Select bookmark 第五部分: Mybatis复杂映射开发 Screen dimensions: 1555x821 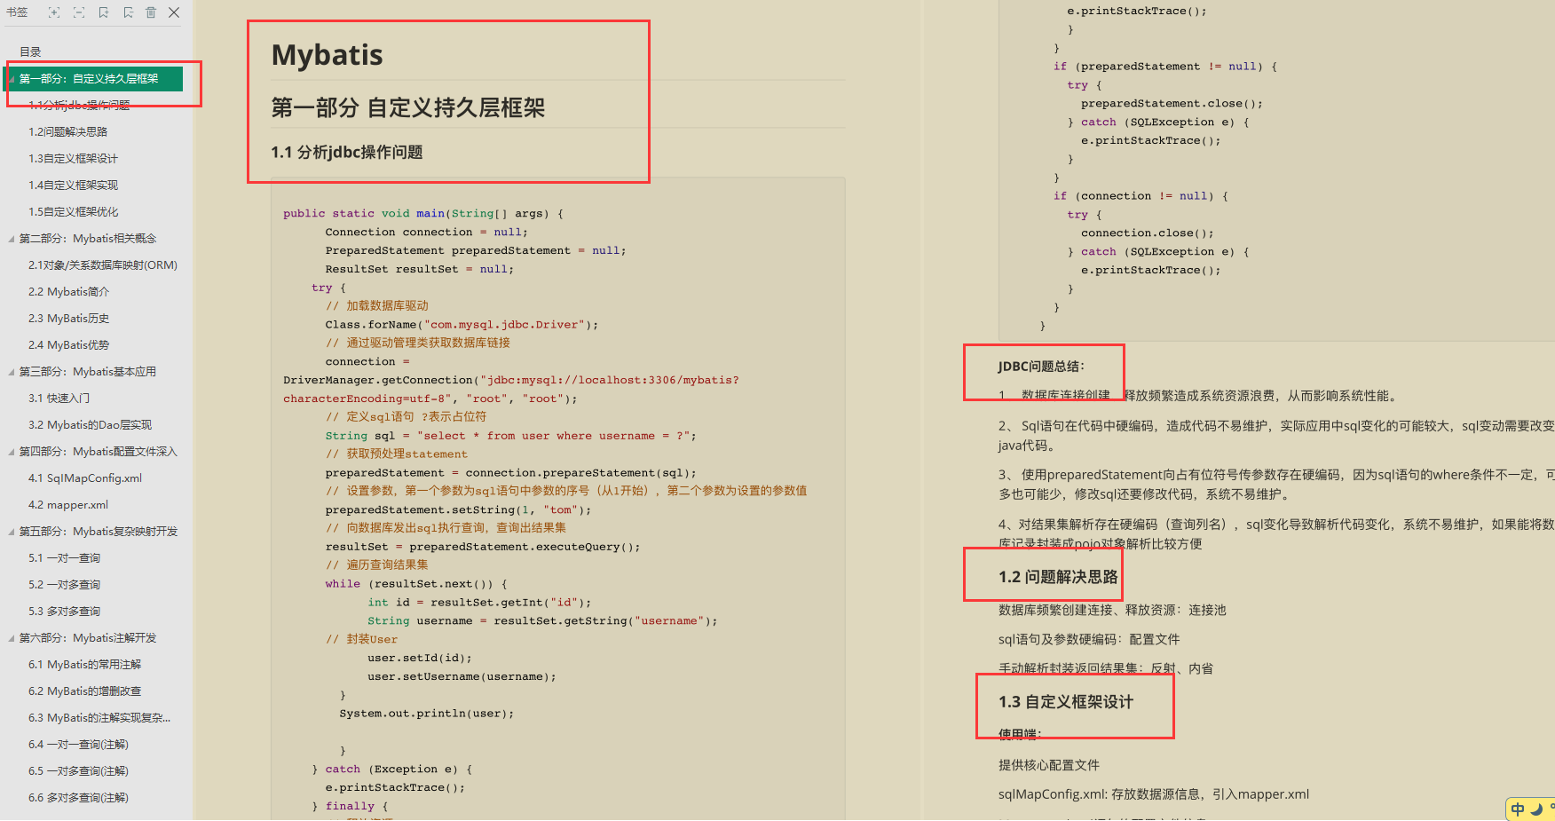tap(99, 532)
